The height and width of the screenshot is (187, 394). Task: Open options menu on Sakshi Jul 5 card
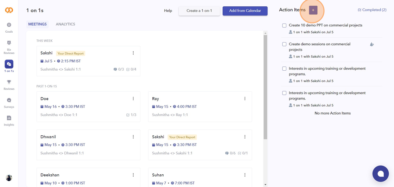[133, 53]
